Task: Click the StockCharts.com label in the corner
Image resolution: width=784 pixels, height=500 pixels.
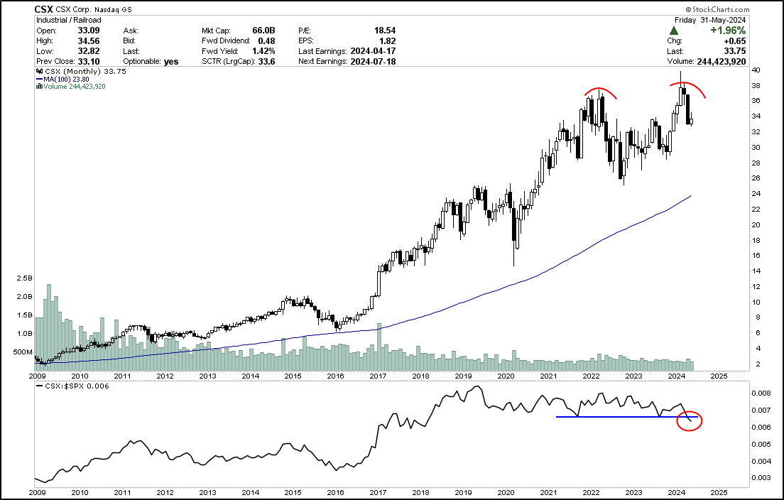Action: [717, 9]
